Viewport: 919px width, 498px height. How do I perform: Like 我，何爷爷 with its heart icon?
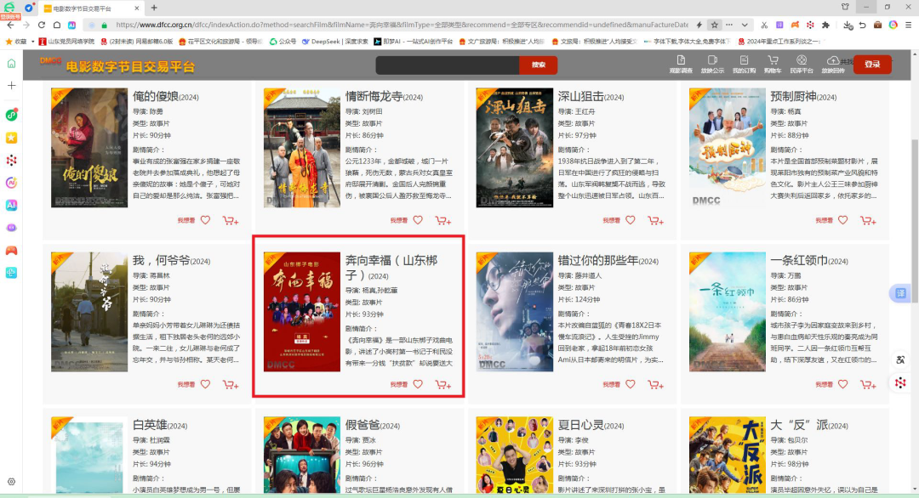coord(205,384)
